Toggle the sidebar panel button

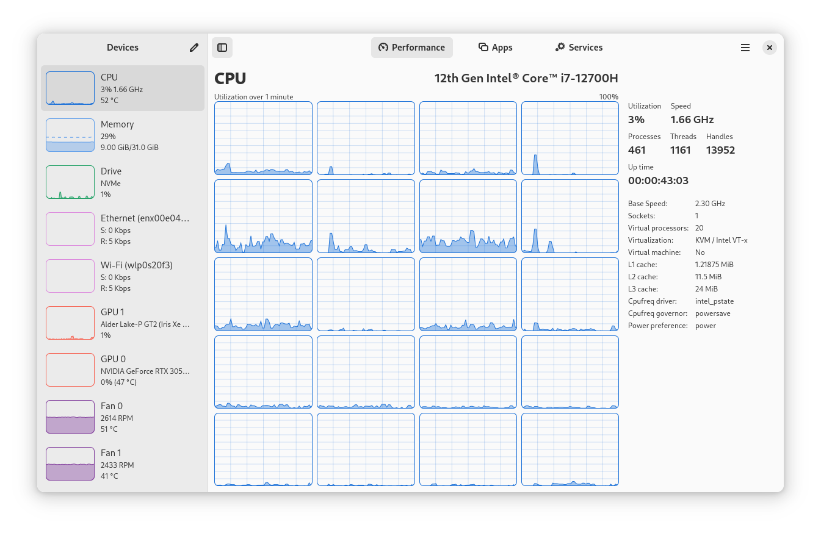click(x=222, y=47)
